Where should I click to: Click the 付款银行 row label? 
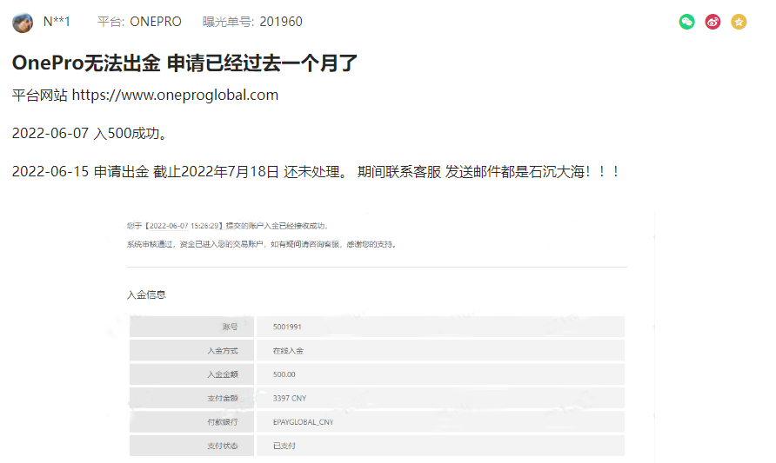coord(222,422)
